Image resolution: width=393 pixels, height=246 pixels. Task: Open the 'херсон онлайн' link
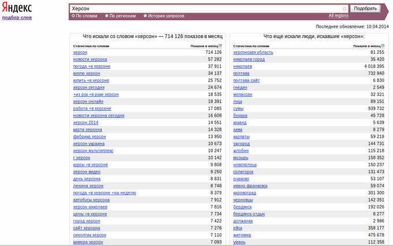[88, 102]
